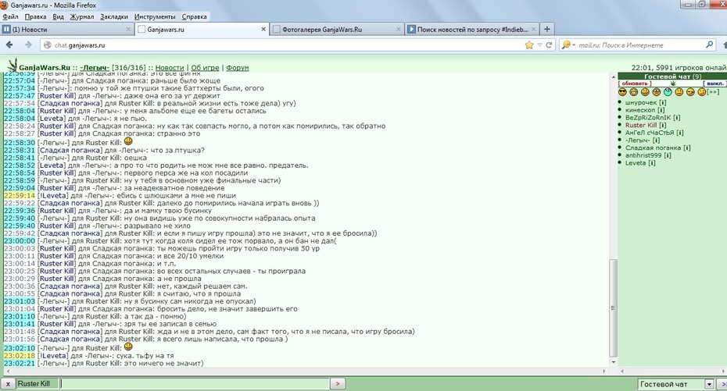Close the Фотогалерея GanjaWars.Ru tab

coord(398,29)
